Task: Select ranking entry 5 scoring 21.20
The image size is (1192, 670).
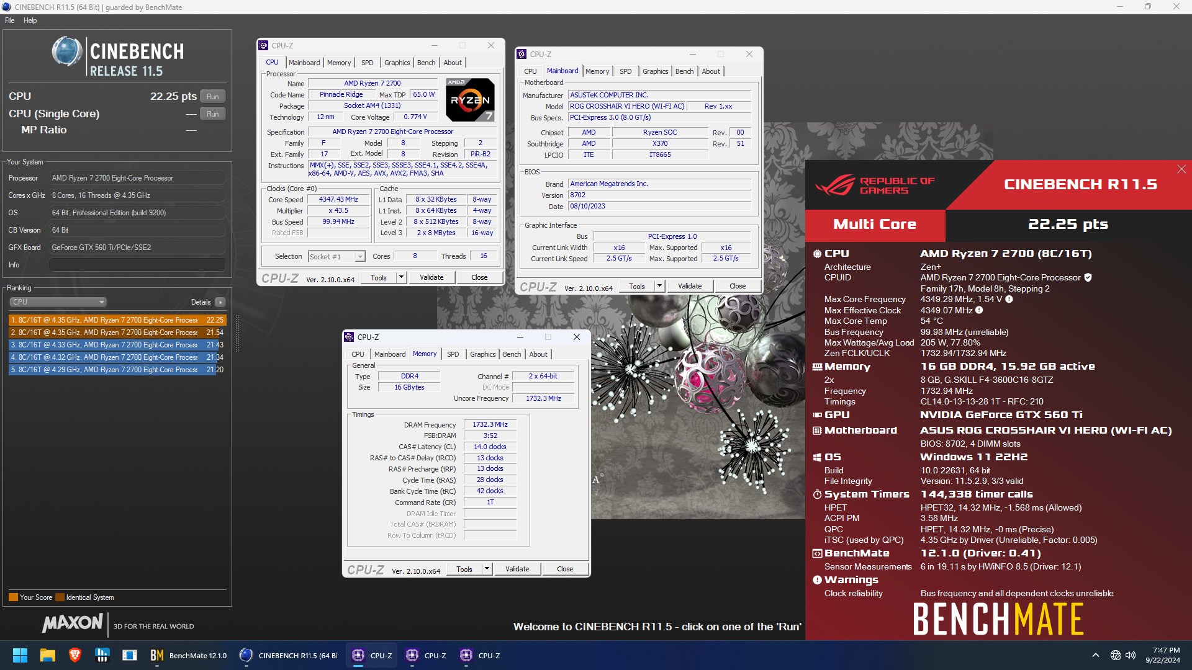Action: pos(117,370)
